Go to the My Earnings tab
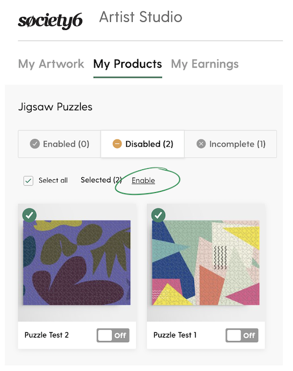The width and height of the screenshot is (293, 371). tap(205, 64)
